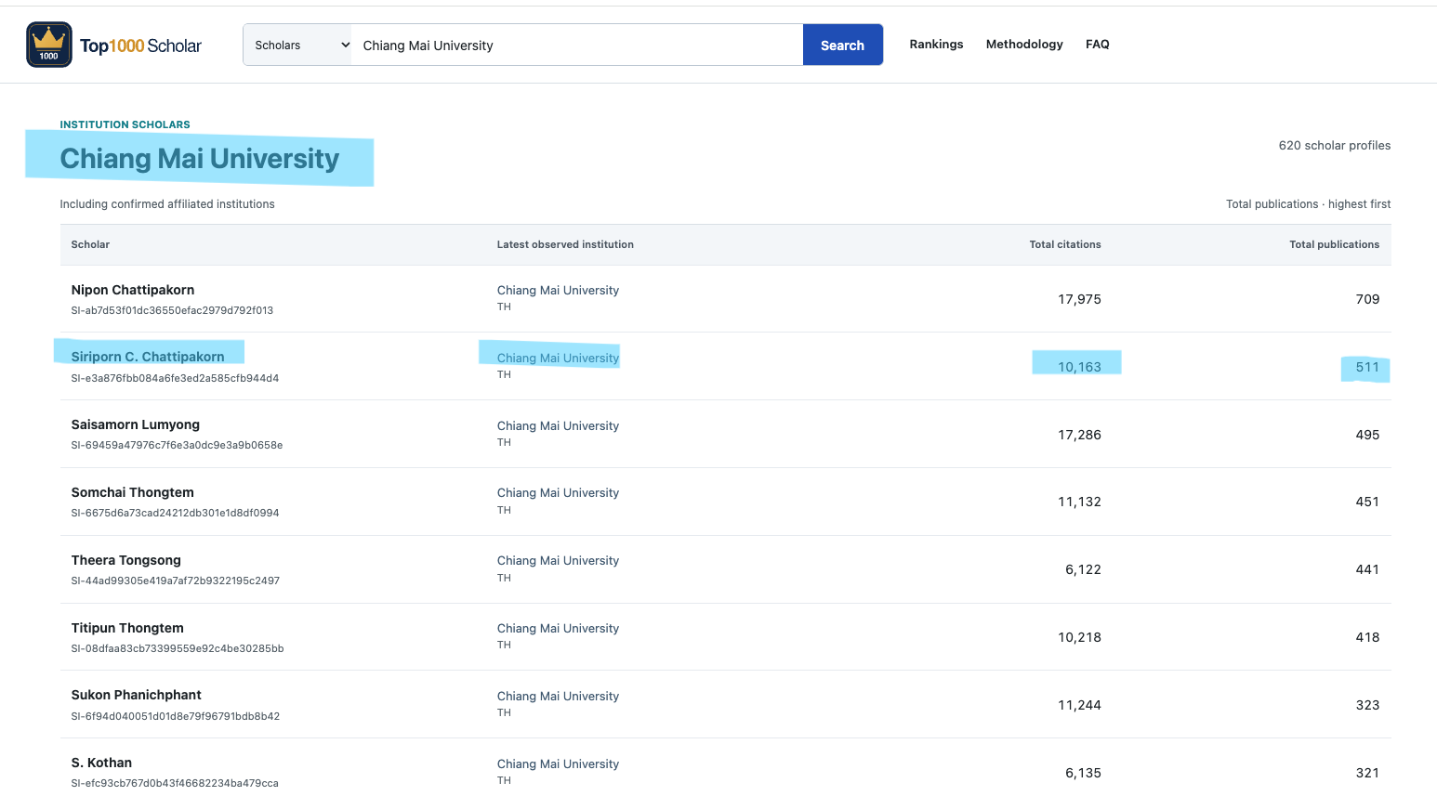The width and height of the screenshot is (1437, 796).
Task: Open Nipon Chattipakorn's scholar profile
Action: point(133,290)
